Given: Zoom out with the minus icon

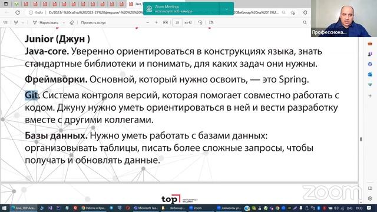Looking at the screenshot, I should (x=148, y=22).
